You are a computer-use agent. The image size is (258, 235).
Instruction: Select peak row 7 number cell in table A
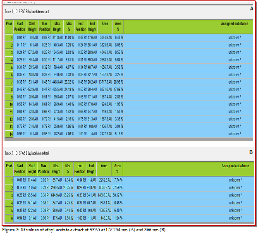[9, 82]
